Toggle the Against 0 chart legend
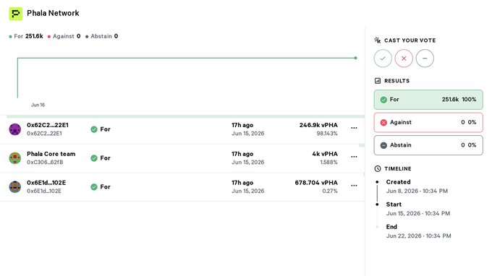This screenshot has width=492, height=276. (64, 36)
